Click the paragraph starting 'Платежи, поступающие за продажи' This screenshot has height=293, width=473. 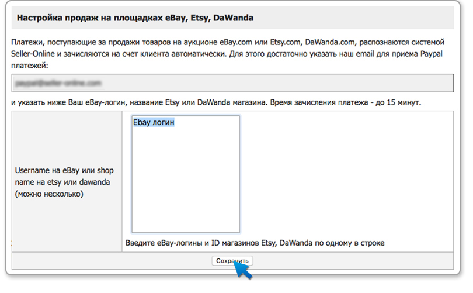228,54
